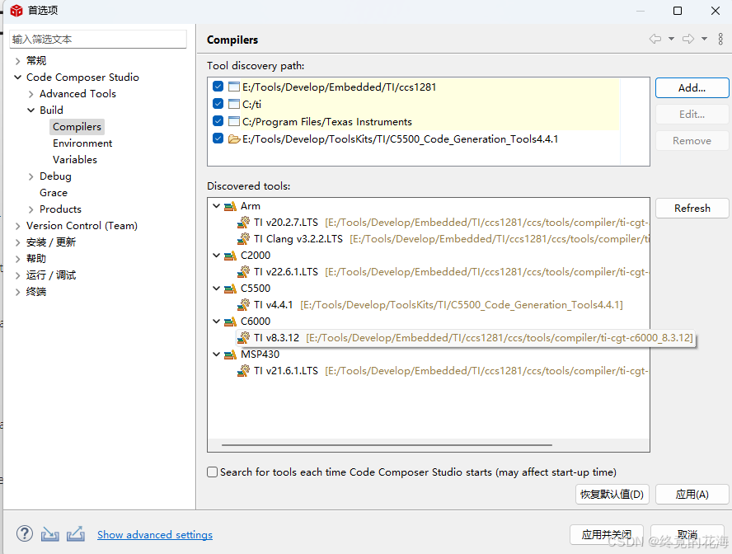
Task: Uncheck the C:/Program Files/Texas Instruments checkbox
Action: [x=218, y=121]
